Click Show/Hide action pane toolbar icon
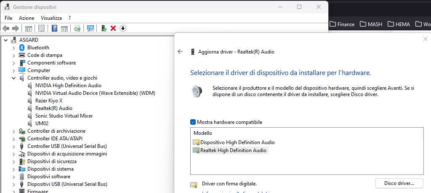Image resolution: width=431 pixels, height=193 pixels. coord(64,28)
